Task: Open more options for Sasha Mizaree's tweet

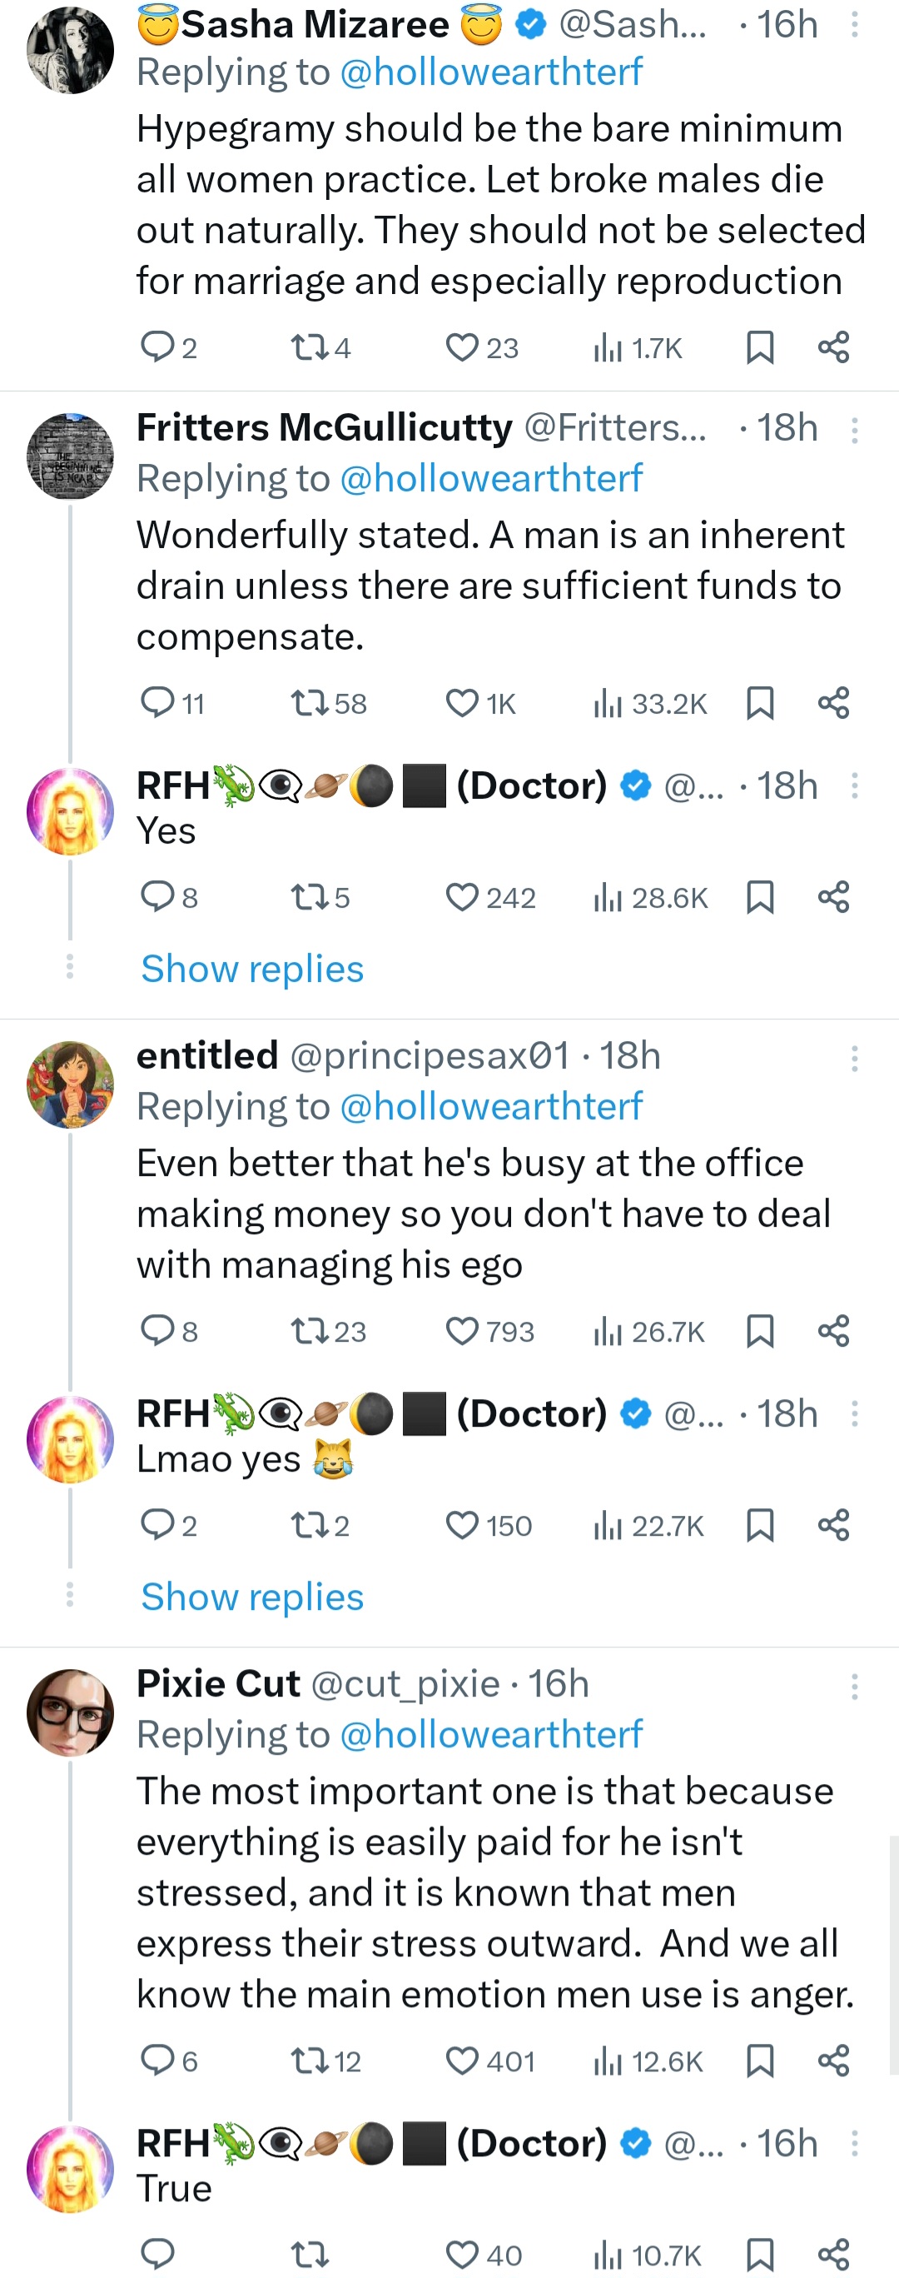Action: point(854,25)
